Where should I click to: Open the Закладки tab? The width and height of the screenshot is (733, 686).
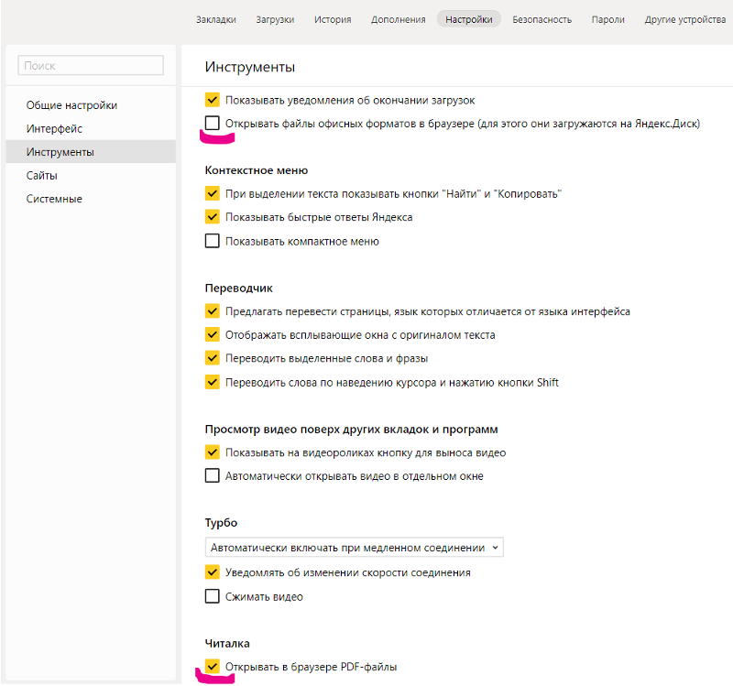[216, 19]
